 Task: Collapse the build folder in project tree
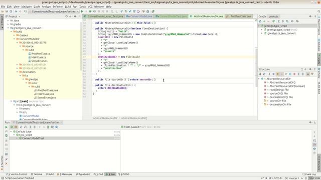11,31
